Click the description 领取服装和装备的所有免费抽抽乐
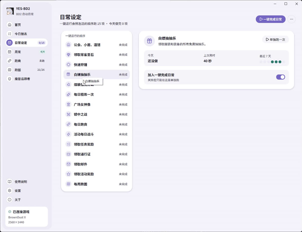302x232 pixels. tap(182, 44)
